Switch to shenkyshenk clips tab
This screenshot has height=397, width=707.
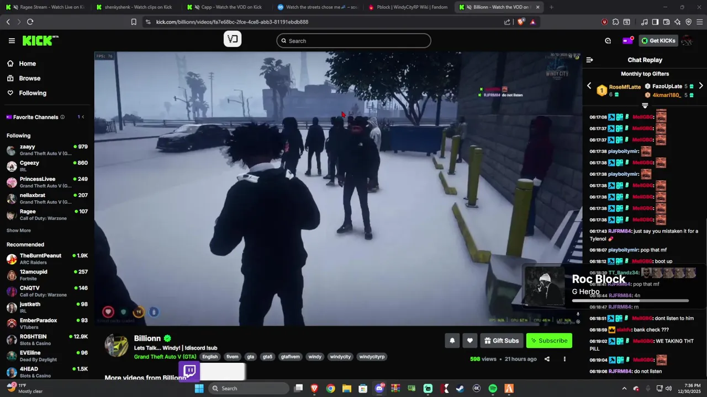coord(135,7)
